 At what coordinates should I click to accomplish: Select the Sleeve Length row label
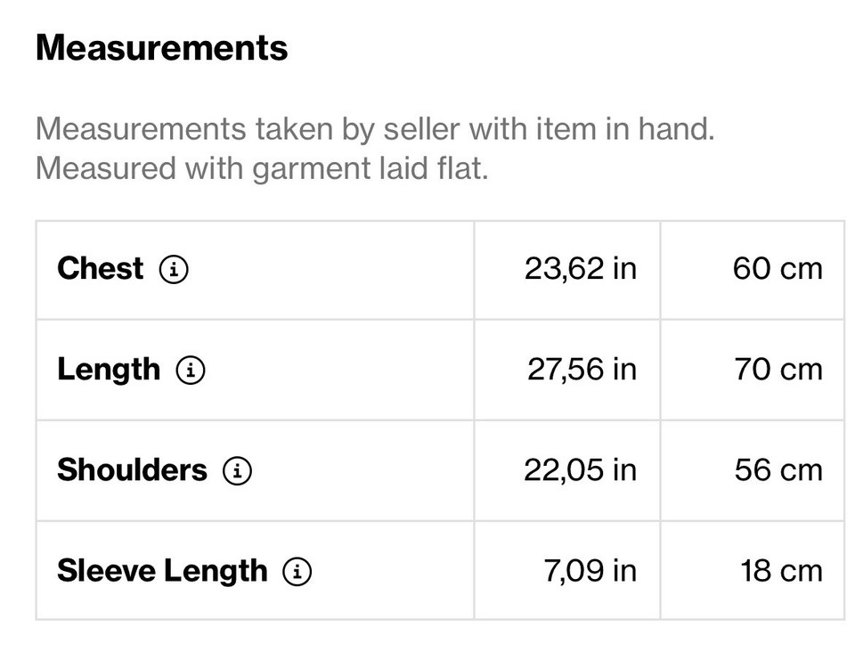pos(162,571)
